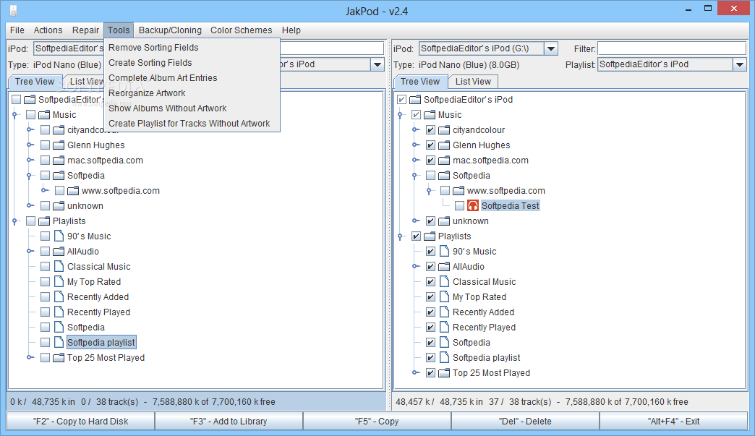Click the red headphone icon for Softpedia Test
Image resolution: width=755 pixels, height=436 pixels.
click(x=473, y=206)
